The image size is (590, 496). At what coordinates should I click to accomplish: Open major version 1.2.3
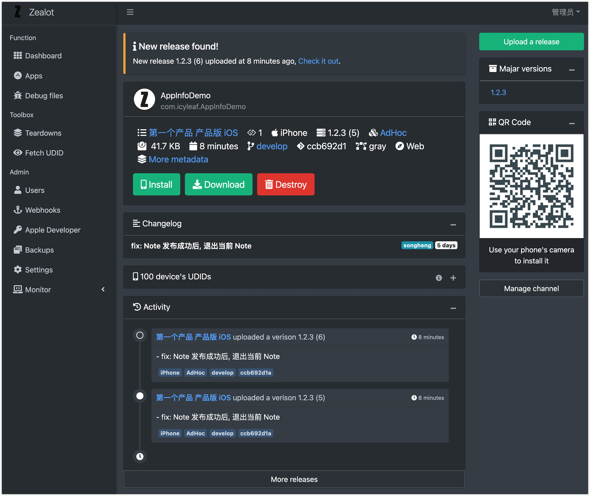point(498,92)
